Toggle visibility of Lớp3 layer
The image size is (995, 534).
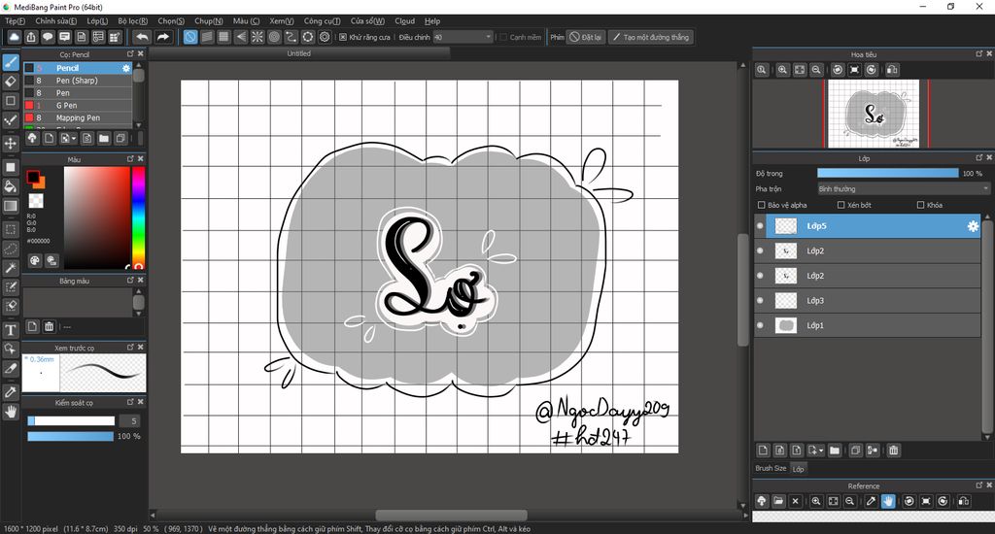coord(760,301)
